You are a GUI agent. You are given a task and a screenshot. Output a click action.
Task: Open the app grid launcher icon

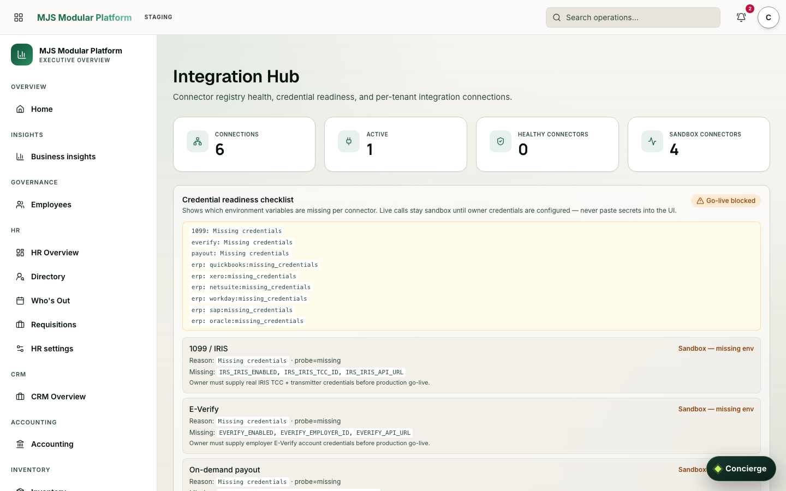pos(19,17)
